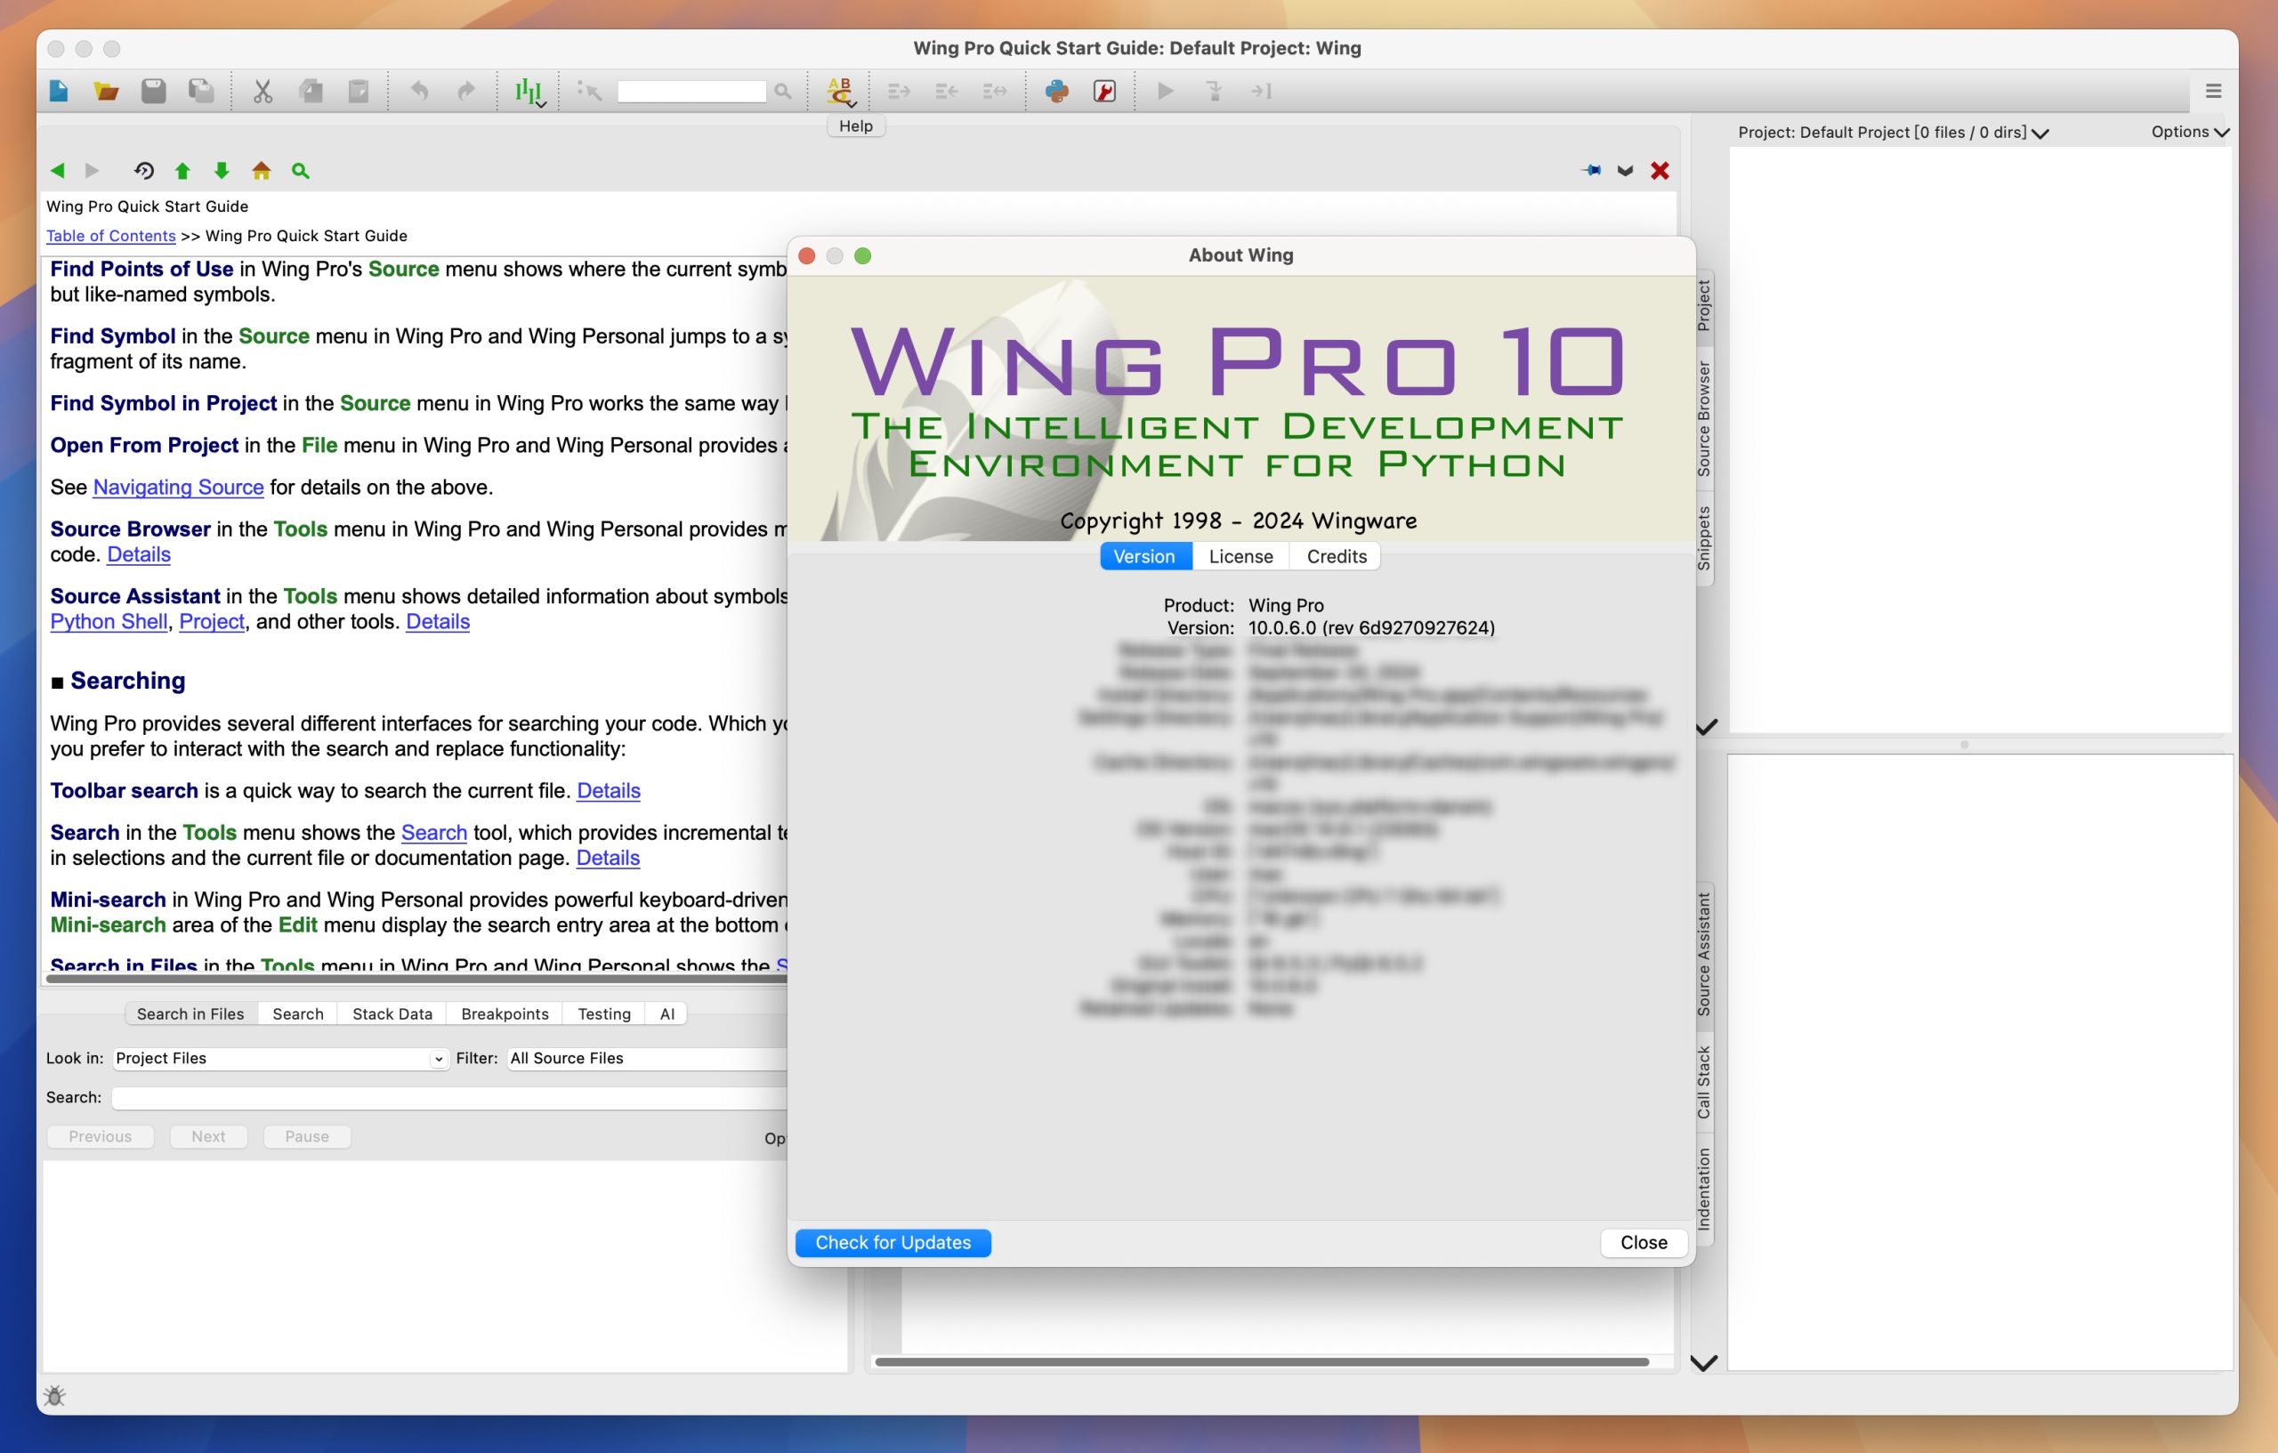Open the vertical Snippets tab

coord(1704,537)
